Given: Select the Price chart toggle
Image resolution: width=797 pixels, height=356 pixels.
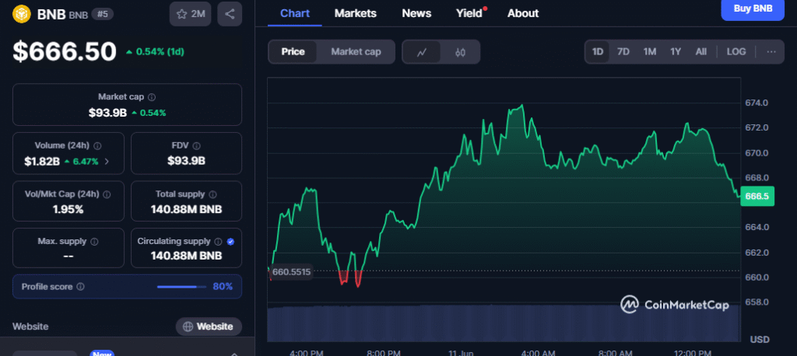Looking at the screenshot, I should pyautogui.click(x=293, y=52).
